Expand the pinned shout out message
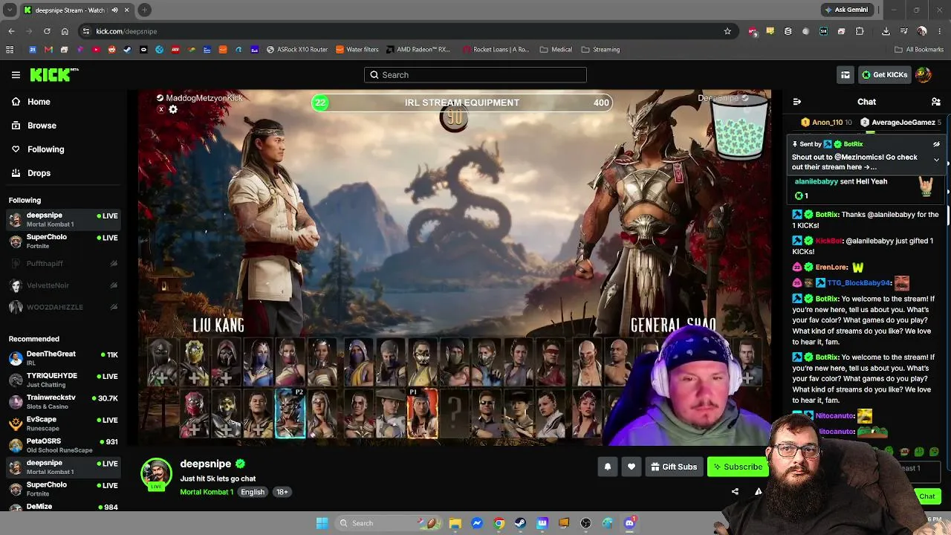 tap(936, 160)
